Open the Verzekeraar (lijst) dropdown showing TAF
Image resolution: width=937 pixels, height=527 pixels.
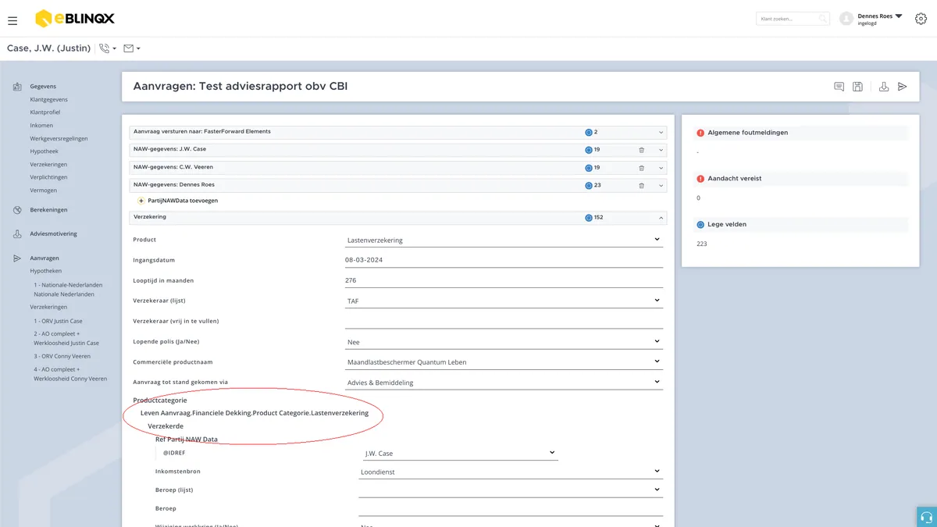click(504, 301)
